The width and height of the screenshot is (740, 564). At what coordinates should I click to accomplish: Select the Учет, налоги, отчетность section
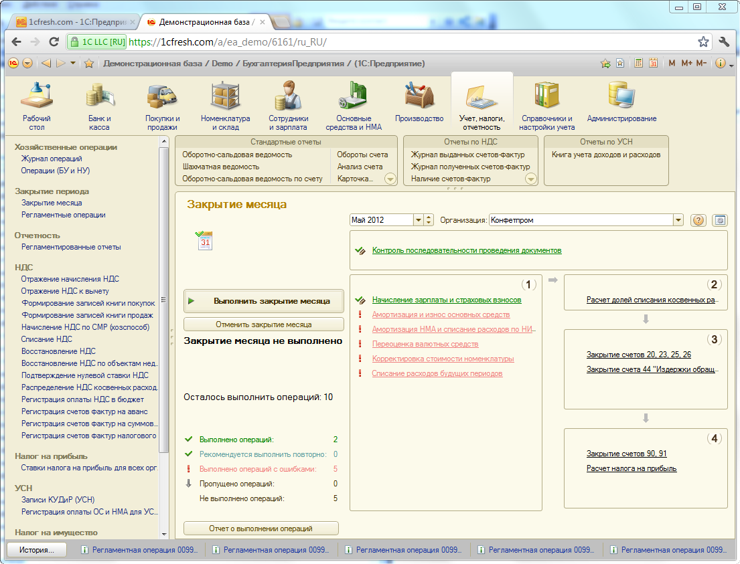pyautogui.click(x=482, y=104)
